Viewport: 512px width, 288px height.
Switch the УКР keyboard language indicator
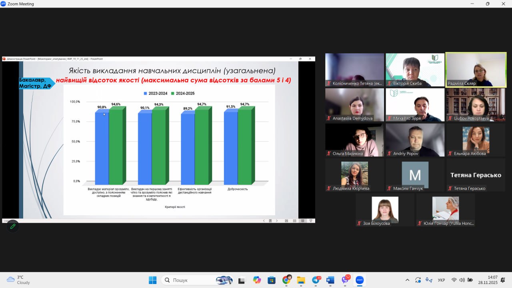click(442, 280)
